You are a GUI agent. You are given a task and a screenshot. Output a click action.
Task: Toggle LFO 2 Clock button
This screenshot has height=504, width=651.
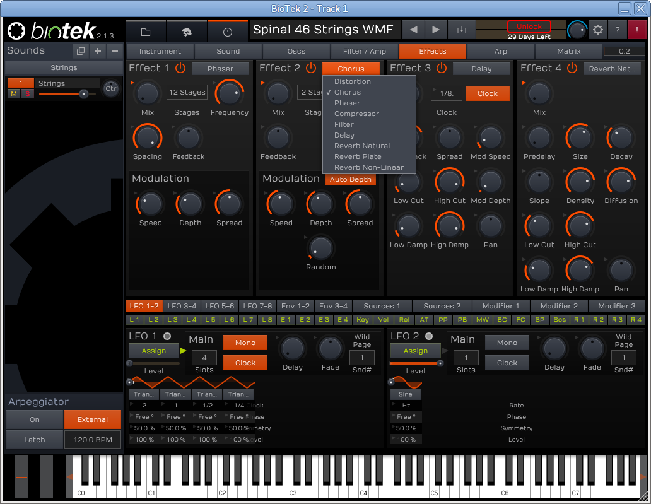(507, 363)
